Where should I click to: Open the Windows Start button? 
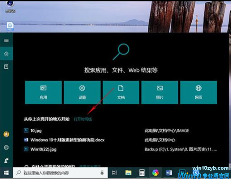tap(6, 173)
